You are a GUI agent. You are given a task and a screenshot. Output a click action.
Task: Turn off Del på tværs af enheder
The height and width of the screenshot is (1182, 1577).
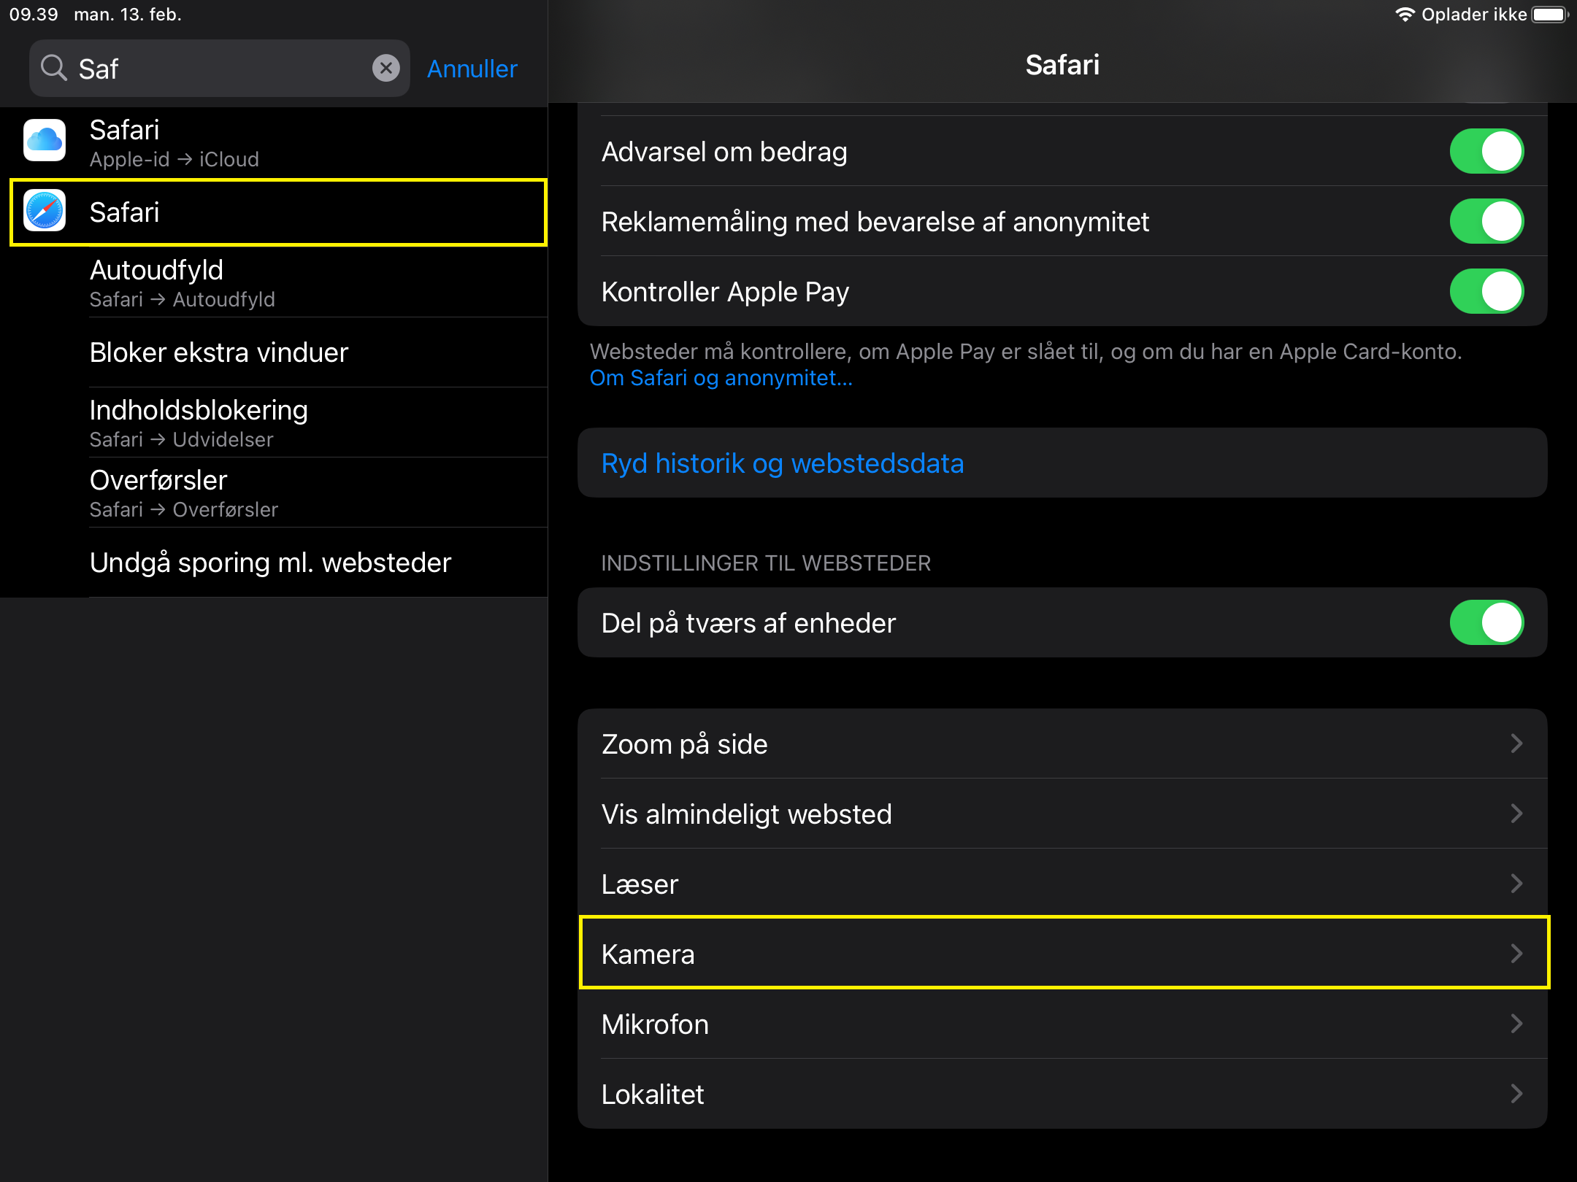tap(1486, 622)
